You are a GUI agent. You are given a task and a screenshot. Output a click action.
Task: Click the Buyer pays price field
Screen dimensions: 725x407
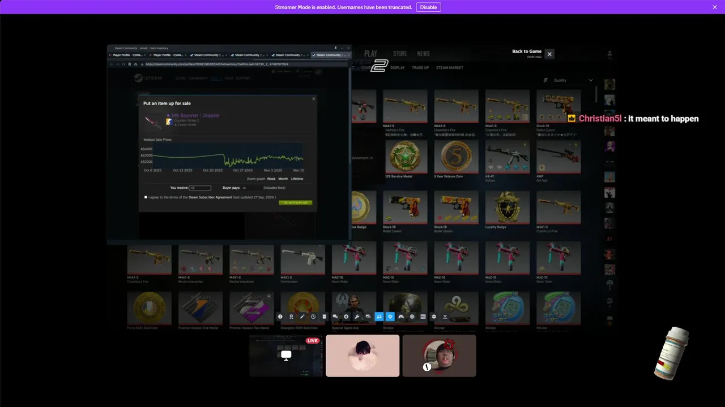(x=251, y=188)
